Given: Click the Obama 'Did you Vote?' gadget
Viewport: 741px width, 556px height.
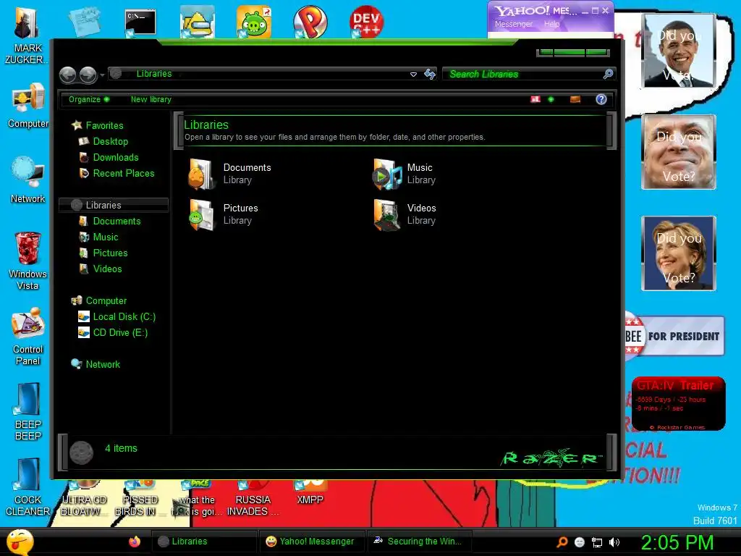Looking at the screenshot, I should [679, 51].
